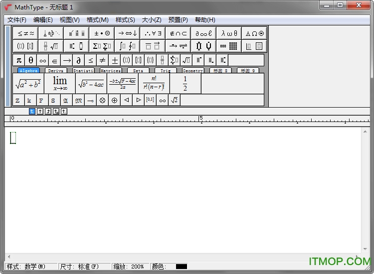Click the 缩放: 200% zoom status field
The width and height of the screenshot is (374, 274).
(130, 267)
